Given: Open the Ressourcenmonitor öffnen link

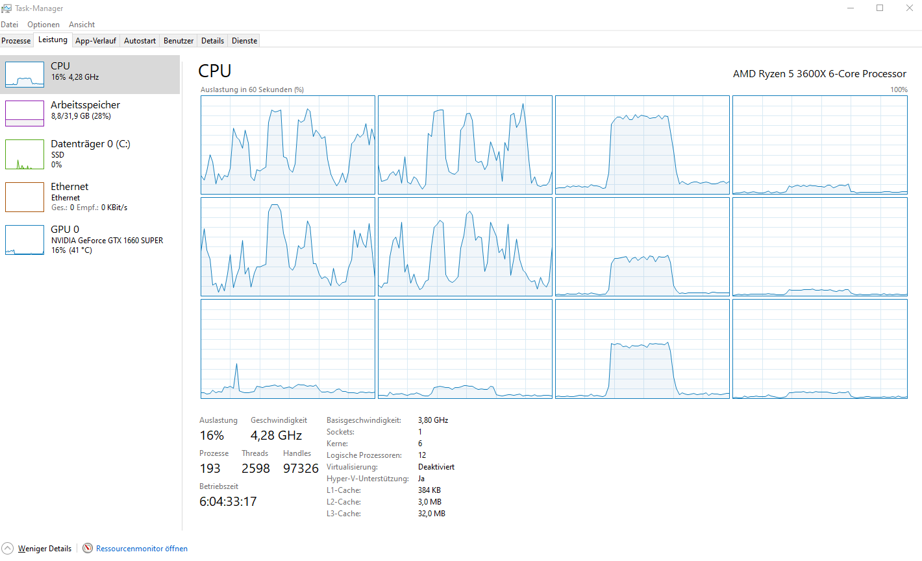Looking at the screenshot, I should click(142, 549).
